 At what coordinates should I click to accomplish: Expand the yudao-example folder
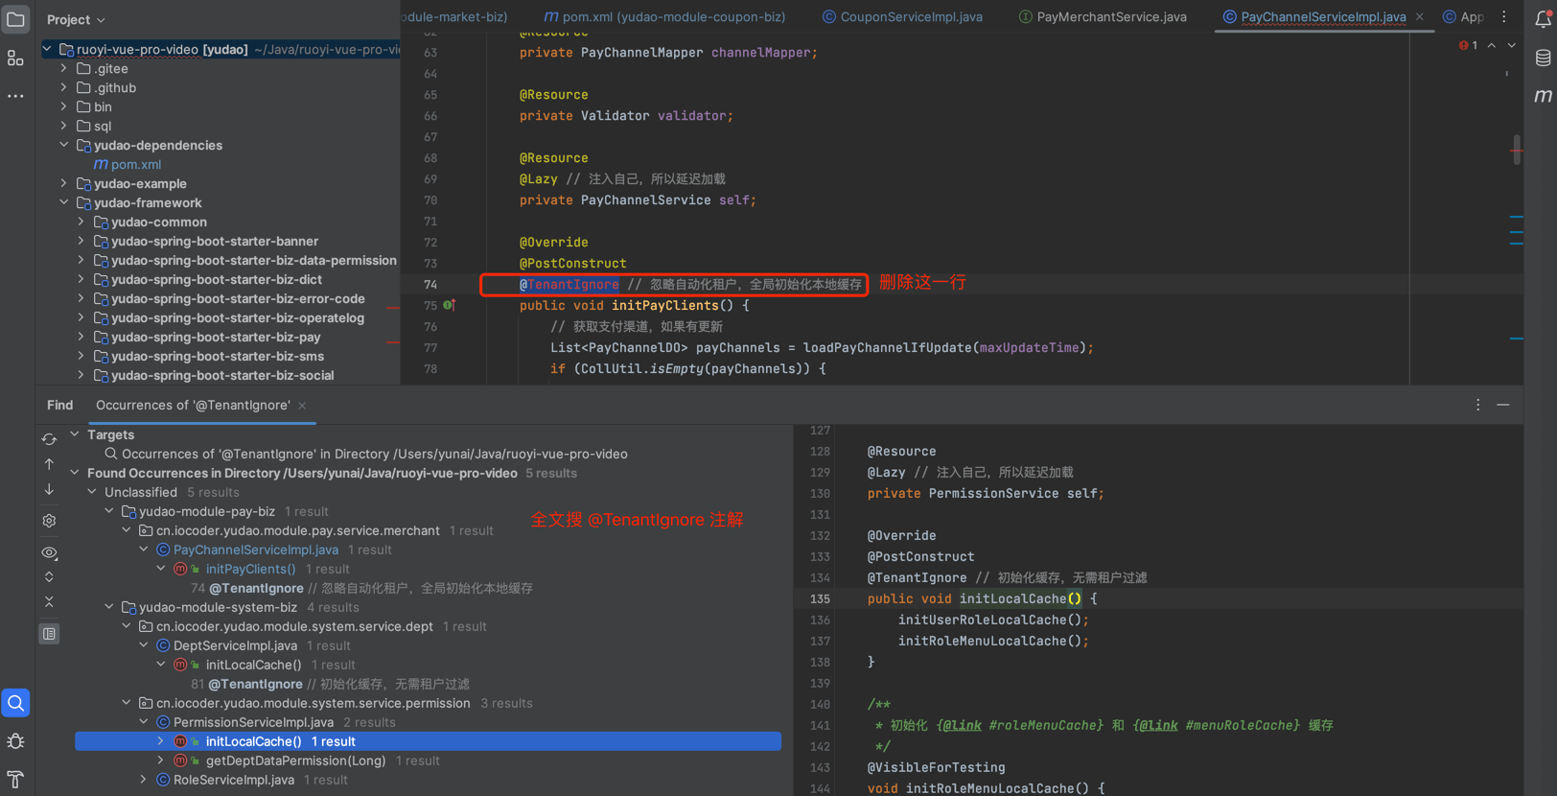click(64, 183)
